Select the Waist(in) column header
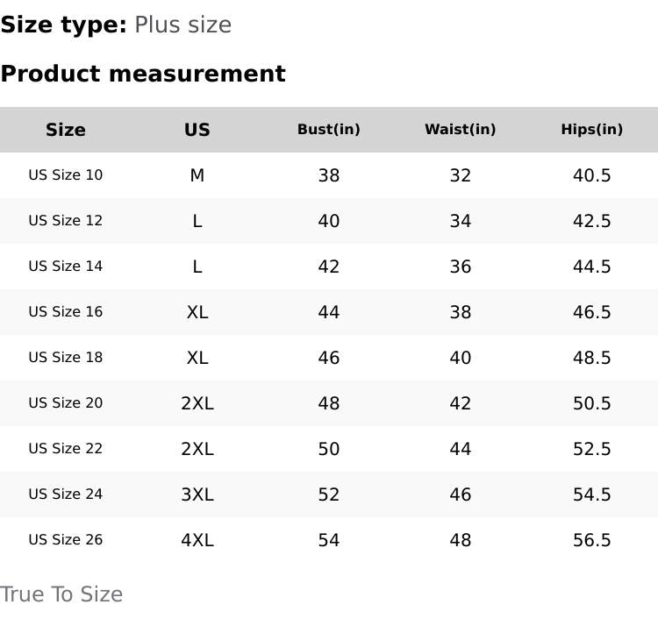658x626 pixels. (461, 130)
